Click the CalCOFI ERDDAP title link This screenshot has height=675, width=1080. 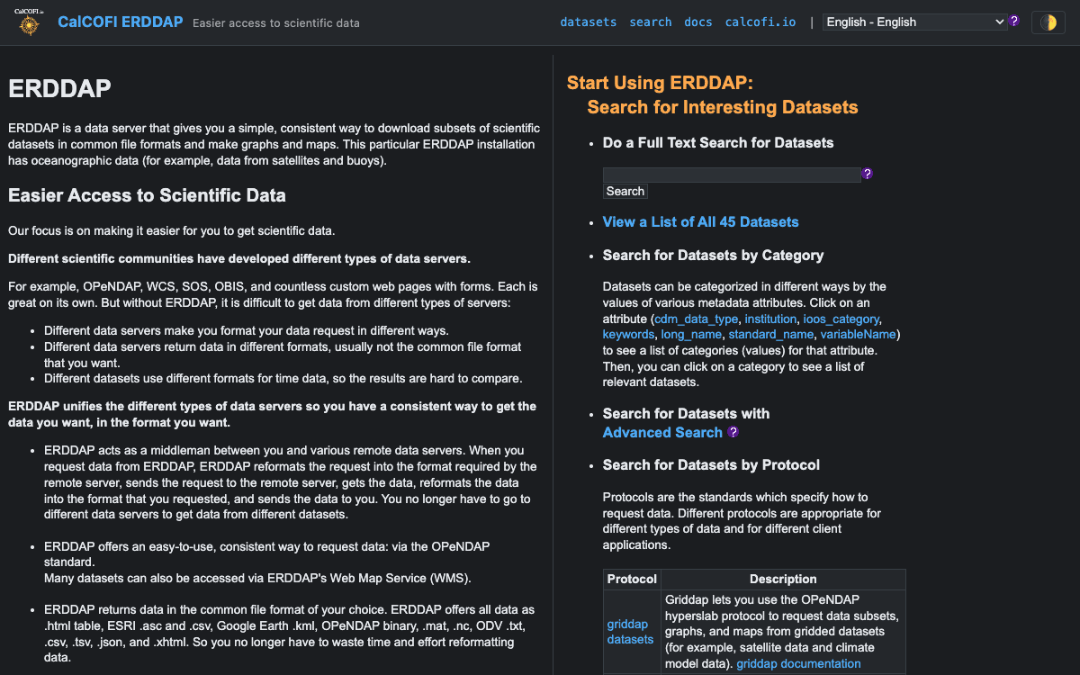coord(121,22)
